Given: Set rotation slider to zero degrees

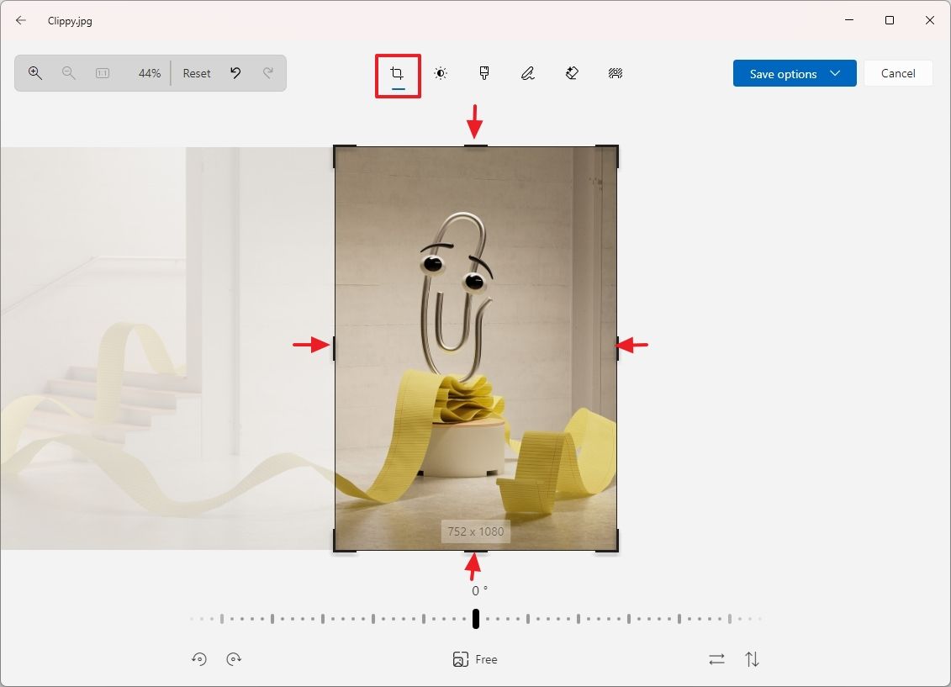Looking at the screenshot, I should tap(475, 618).
